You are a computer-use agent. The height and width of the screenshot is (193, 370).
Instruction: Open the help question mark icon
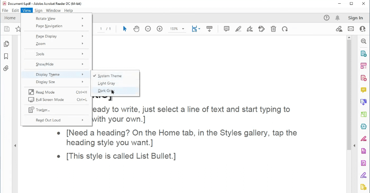coord(326,18)
